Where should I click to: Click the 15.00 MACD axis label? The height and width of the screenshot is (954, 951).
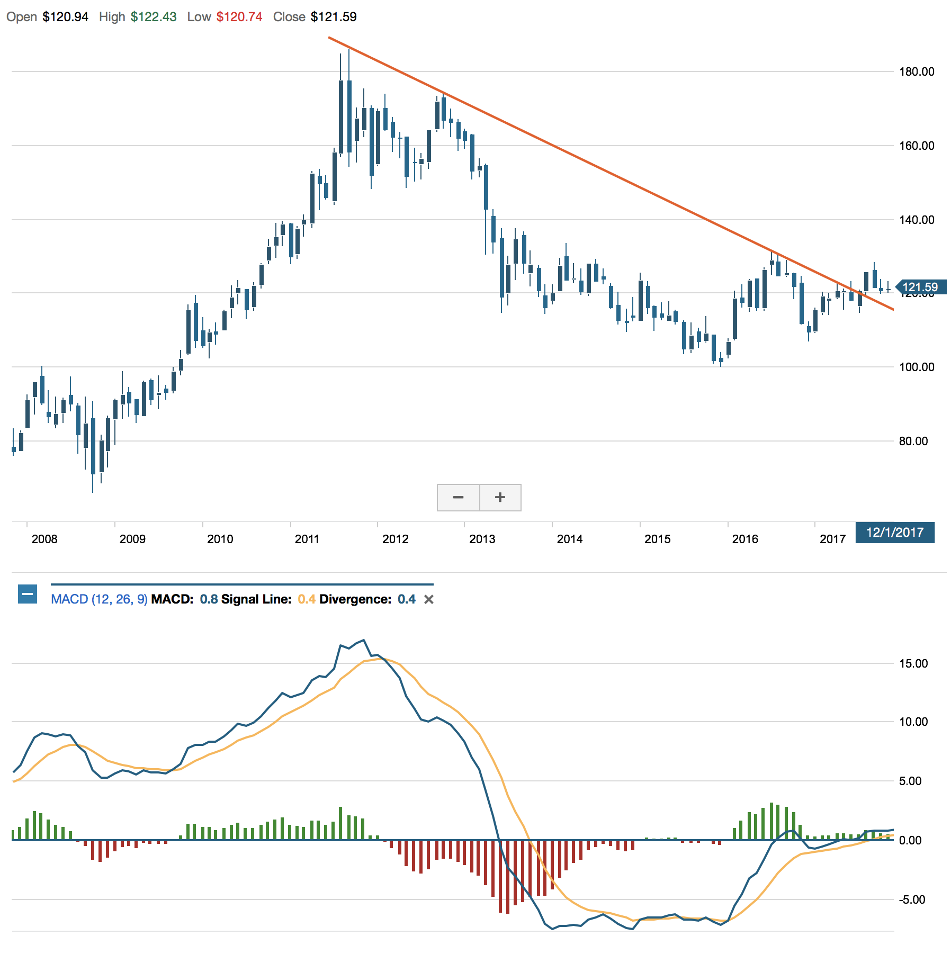pos(913,663)
